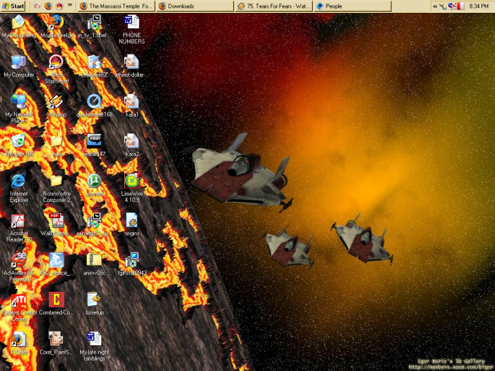Select the bzsetup installer icon
The width and height of the screenshot is (495, 371).
pyautogui.click(x=95, y=304)
